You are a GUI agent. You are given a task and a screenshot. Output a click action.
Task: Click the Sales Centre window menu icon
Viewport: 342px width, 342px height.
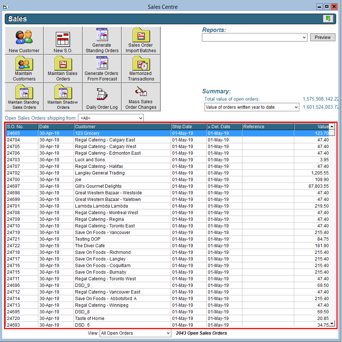coord(6,7)
